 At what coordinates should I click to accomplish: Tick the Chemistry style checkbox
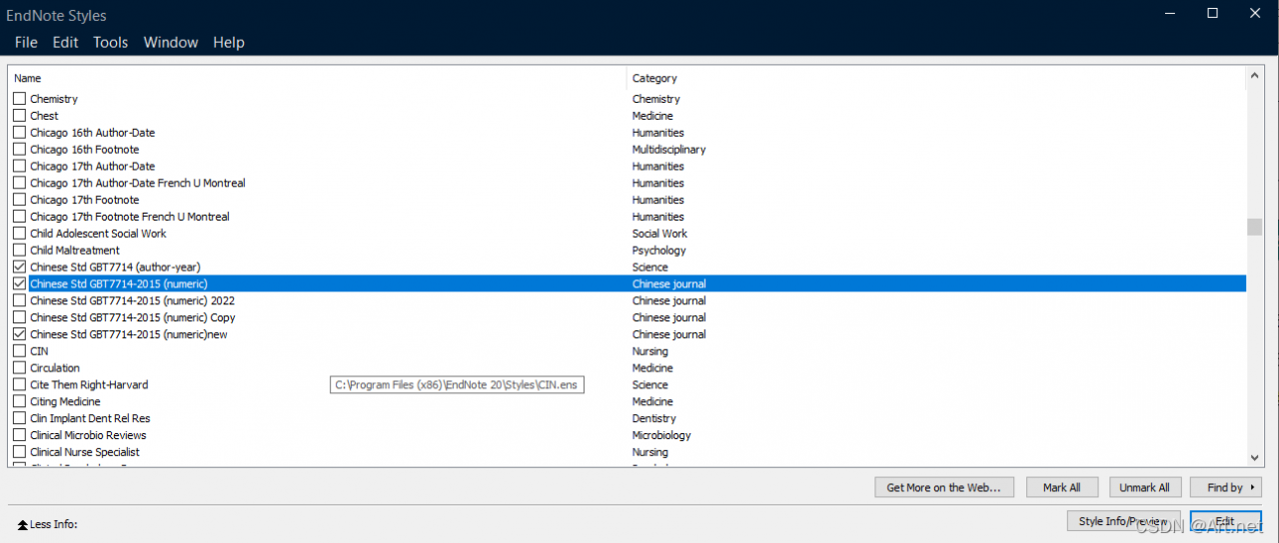click(19, 99)
